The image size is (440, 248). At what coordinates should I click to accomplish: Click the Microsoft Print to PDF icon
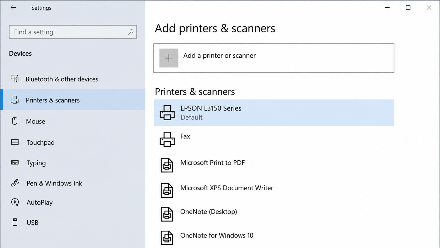(x=167, y=165)
